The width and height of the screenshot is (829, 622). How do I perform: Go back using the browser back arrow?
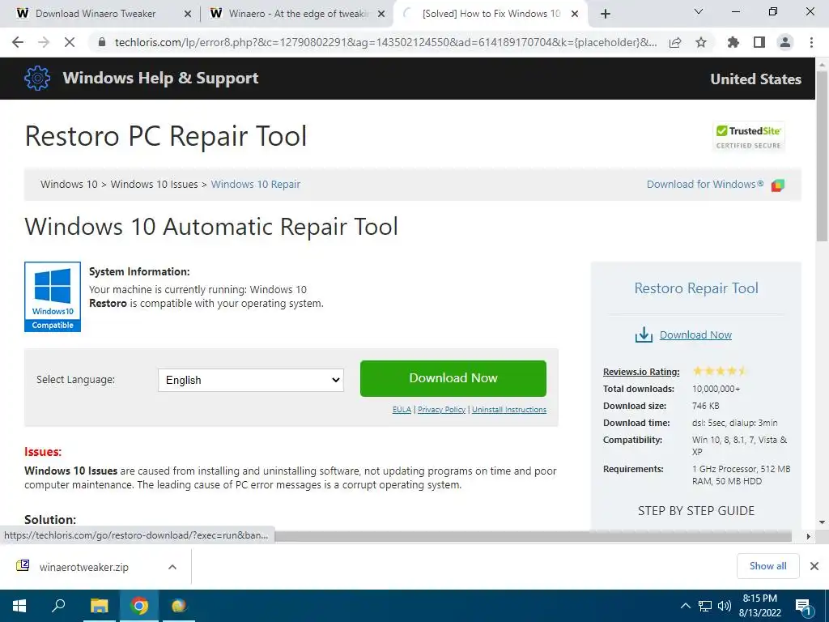point(18,42)
